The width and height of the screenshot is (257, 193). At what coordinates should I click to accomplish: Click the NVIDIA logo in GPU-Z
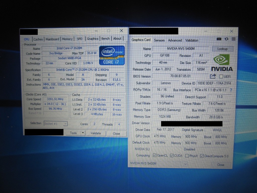pos(222,63)
